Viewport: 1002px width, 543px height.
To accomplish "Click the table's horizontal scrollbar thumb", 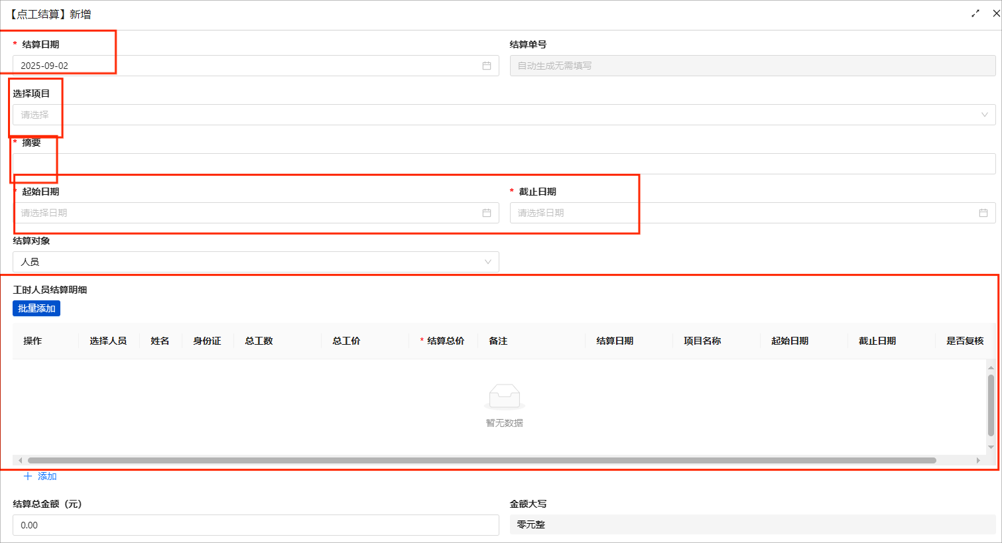I will click(481, 460).
